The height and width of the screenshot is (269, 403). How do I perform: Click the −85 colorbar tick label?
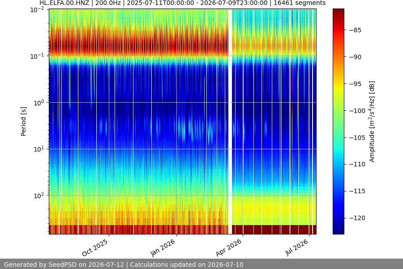pyautogui.click(x=355, y=30)
